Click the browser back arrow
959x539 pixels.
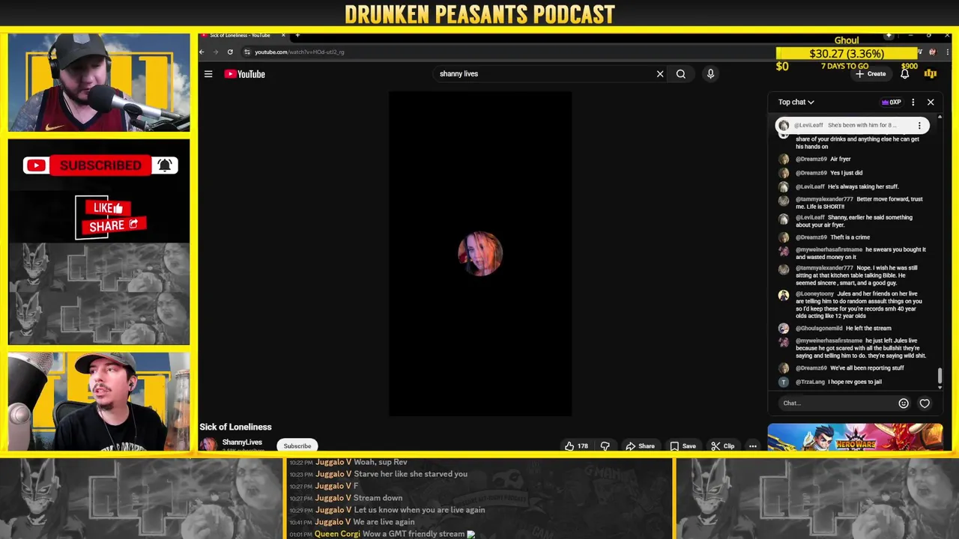tap(202, 52)
